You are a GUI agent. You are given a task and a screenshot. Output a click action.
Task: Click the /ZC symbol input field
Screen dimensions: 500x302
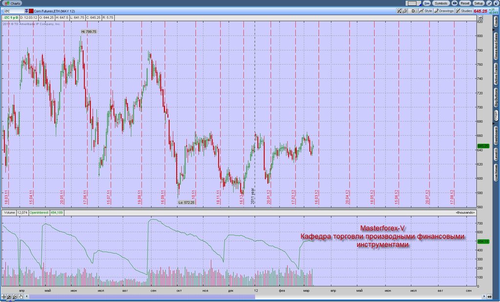[14, 11]
